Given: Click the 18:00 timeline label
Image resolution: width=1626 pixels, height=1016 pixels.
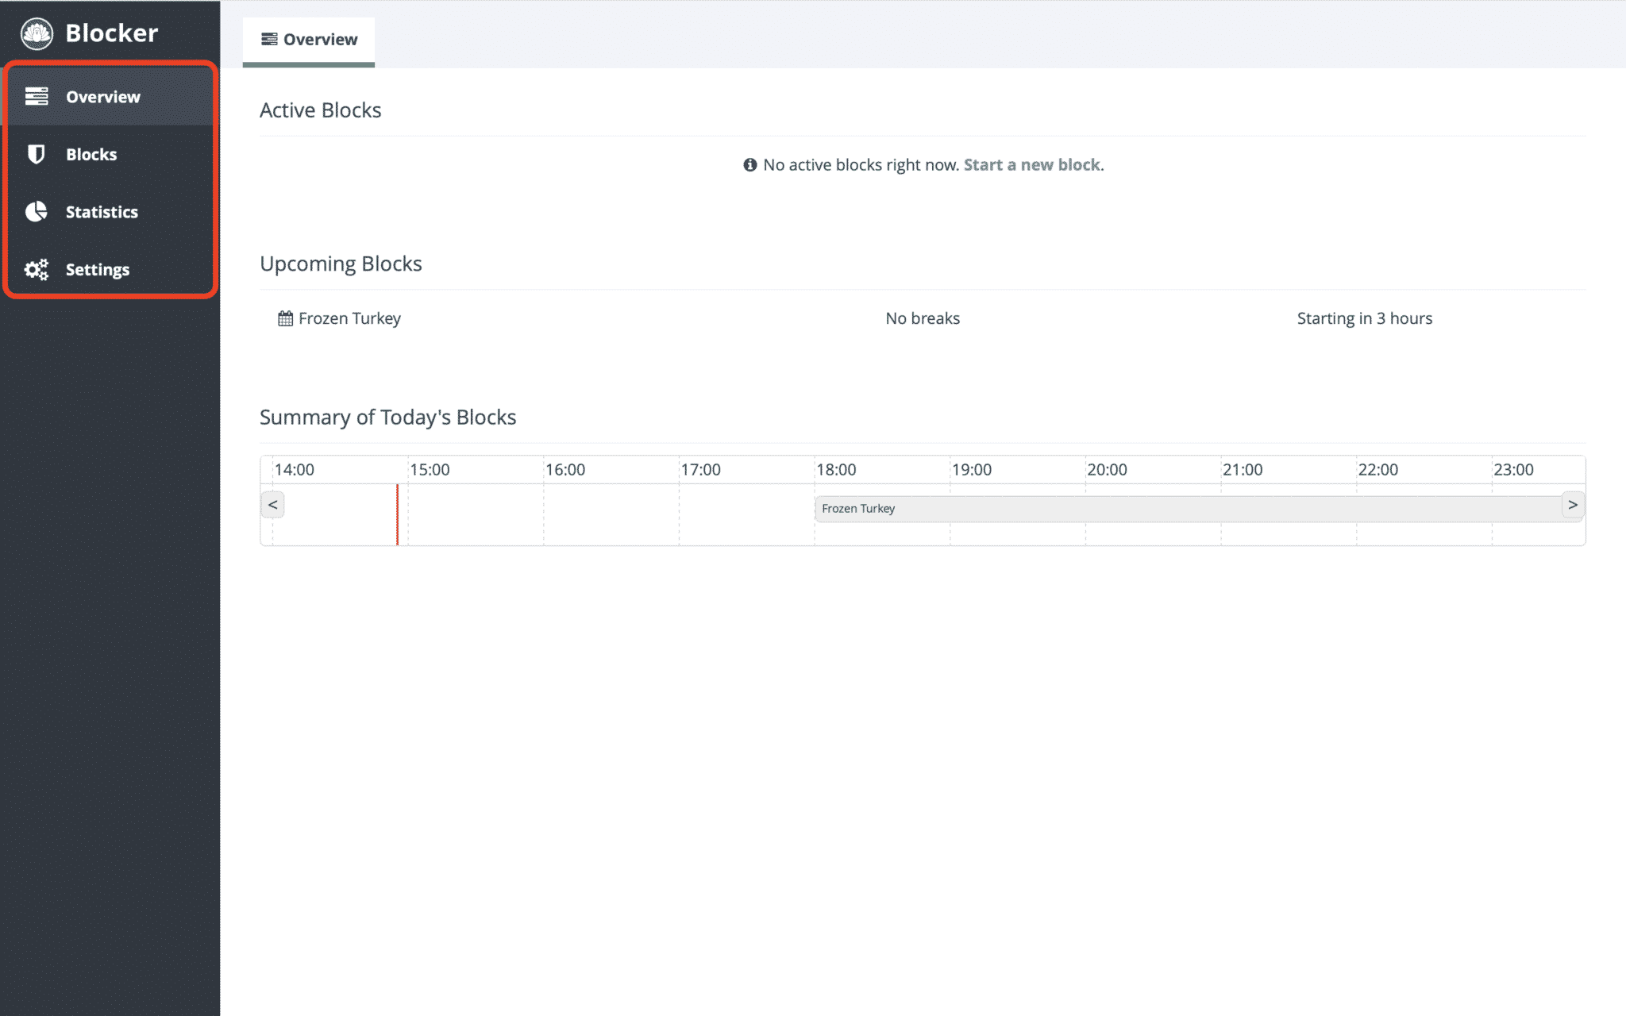Looking at the screenshot, I should point(837,470).
